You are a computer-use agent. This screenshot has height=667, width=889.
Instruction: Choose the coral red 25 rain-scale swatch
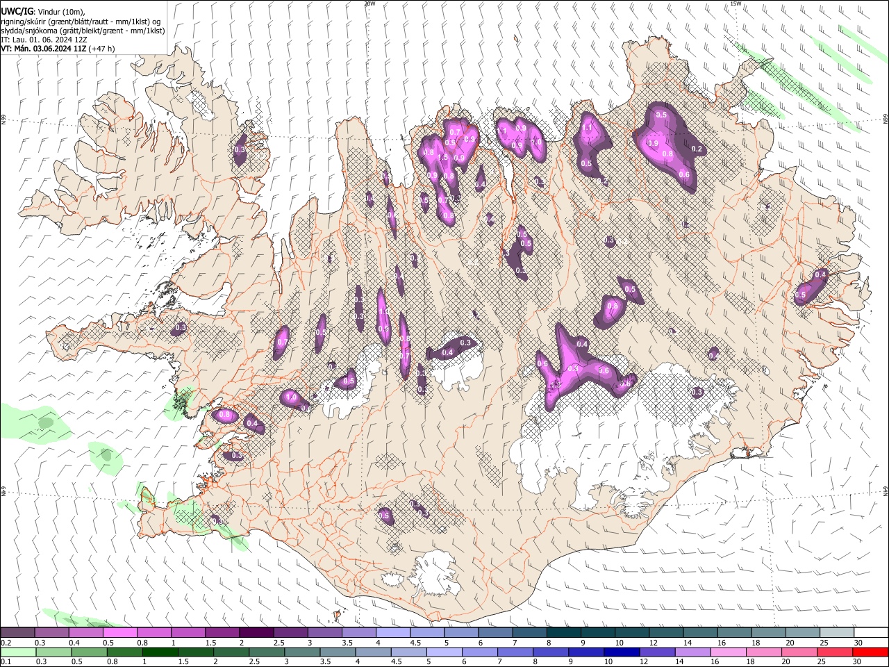point(833,652)
